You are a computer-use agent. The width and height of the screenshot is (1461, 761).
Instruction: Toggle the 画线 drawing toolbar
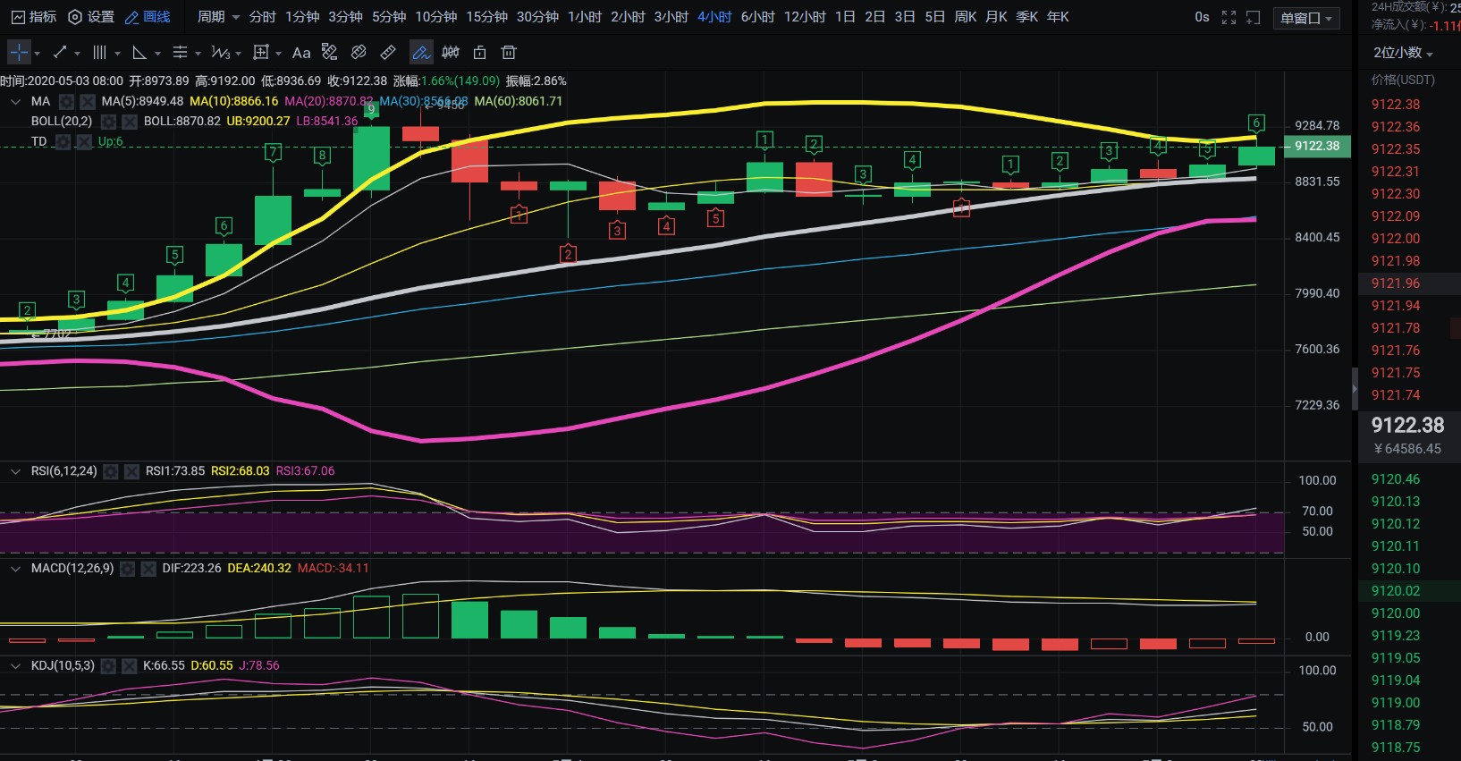point(148,17)
